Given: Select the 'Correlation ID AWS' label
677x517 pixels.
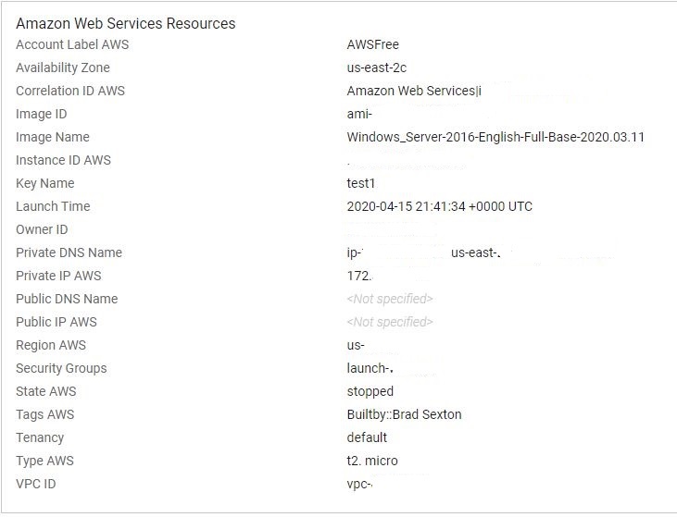Looking at the screenshot, I should pyautogui.click(x=70, y=91).
